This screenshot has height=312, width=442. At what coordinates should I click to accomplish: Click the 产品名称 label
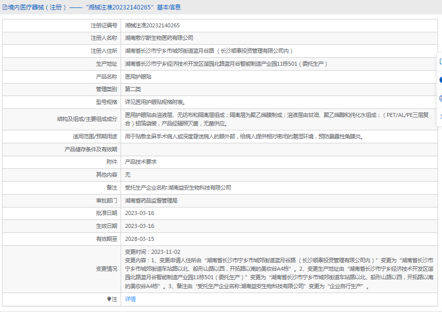107,77
